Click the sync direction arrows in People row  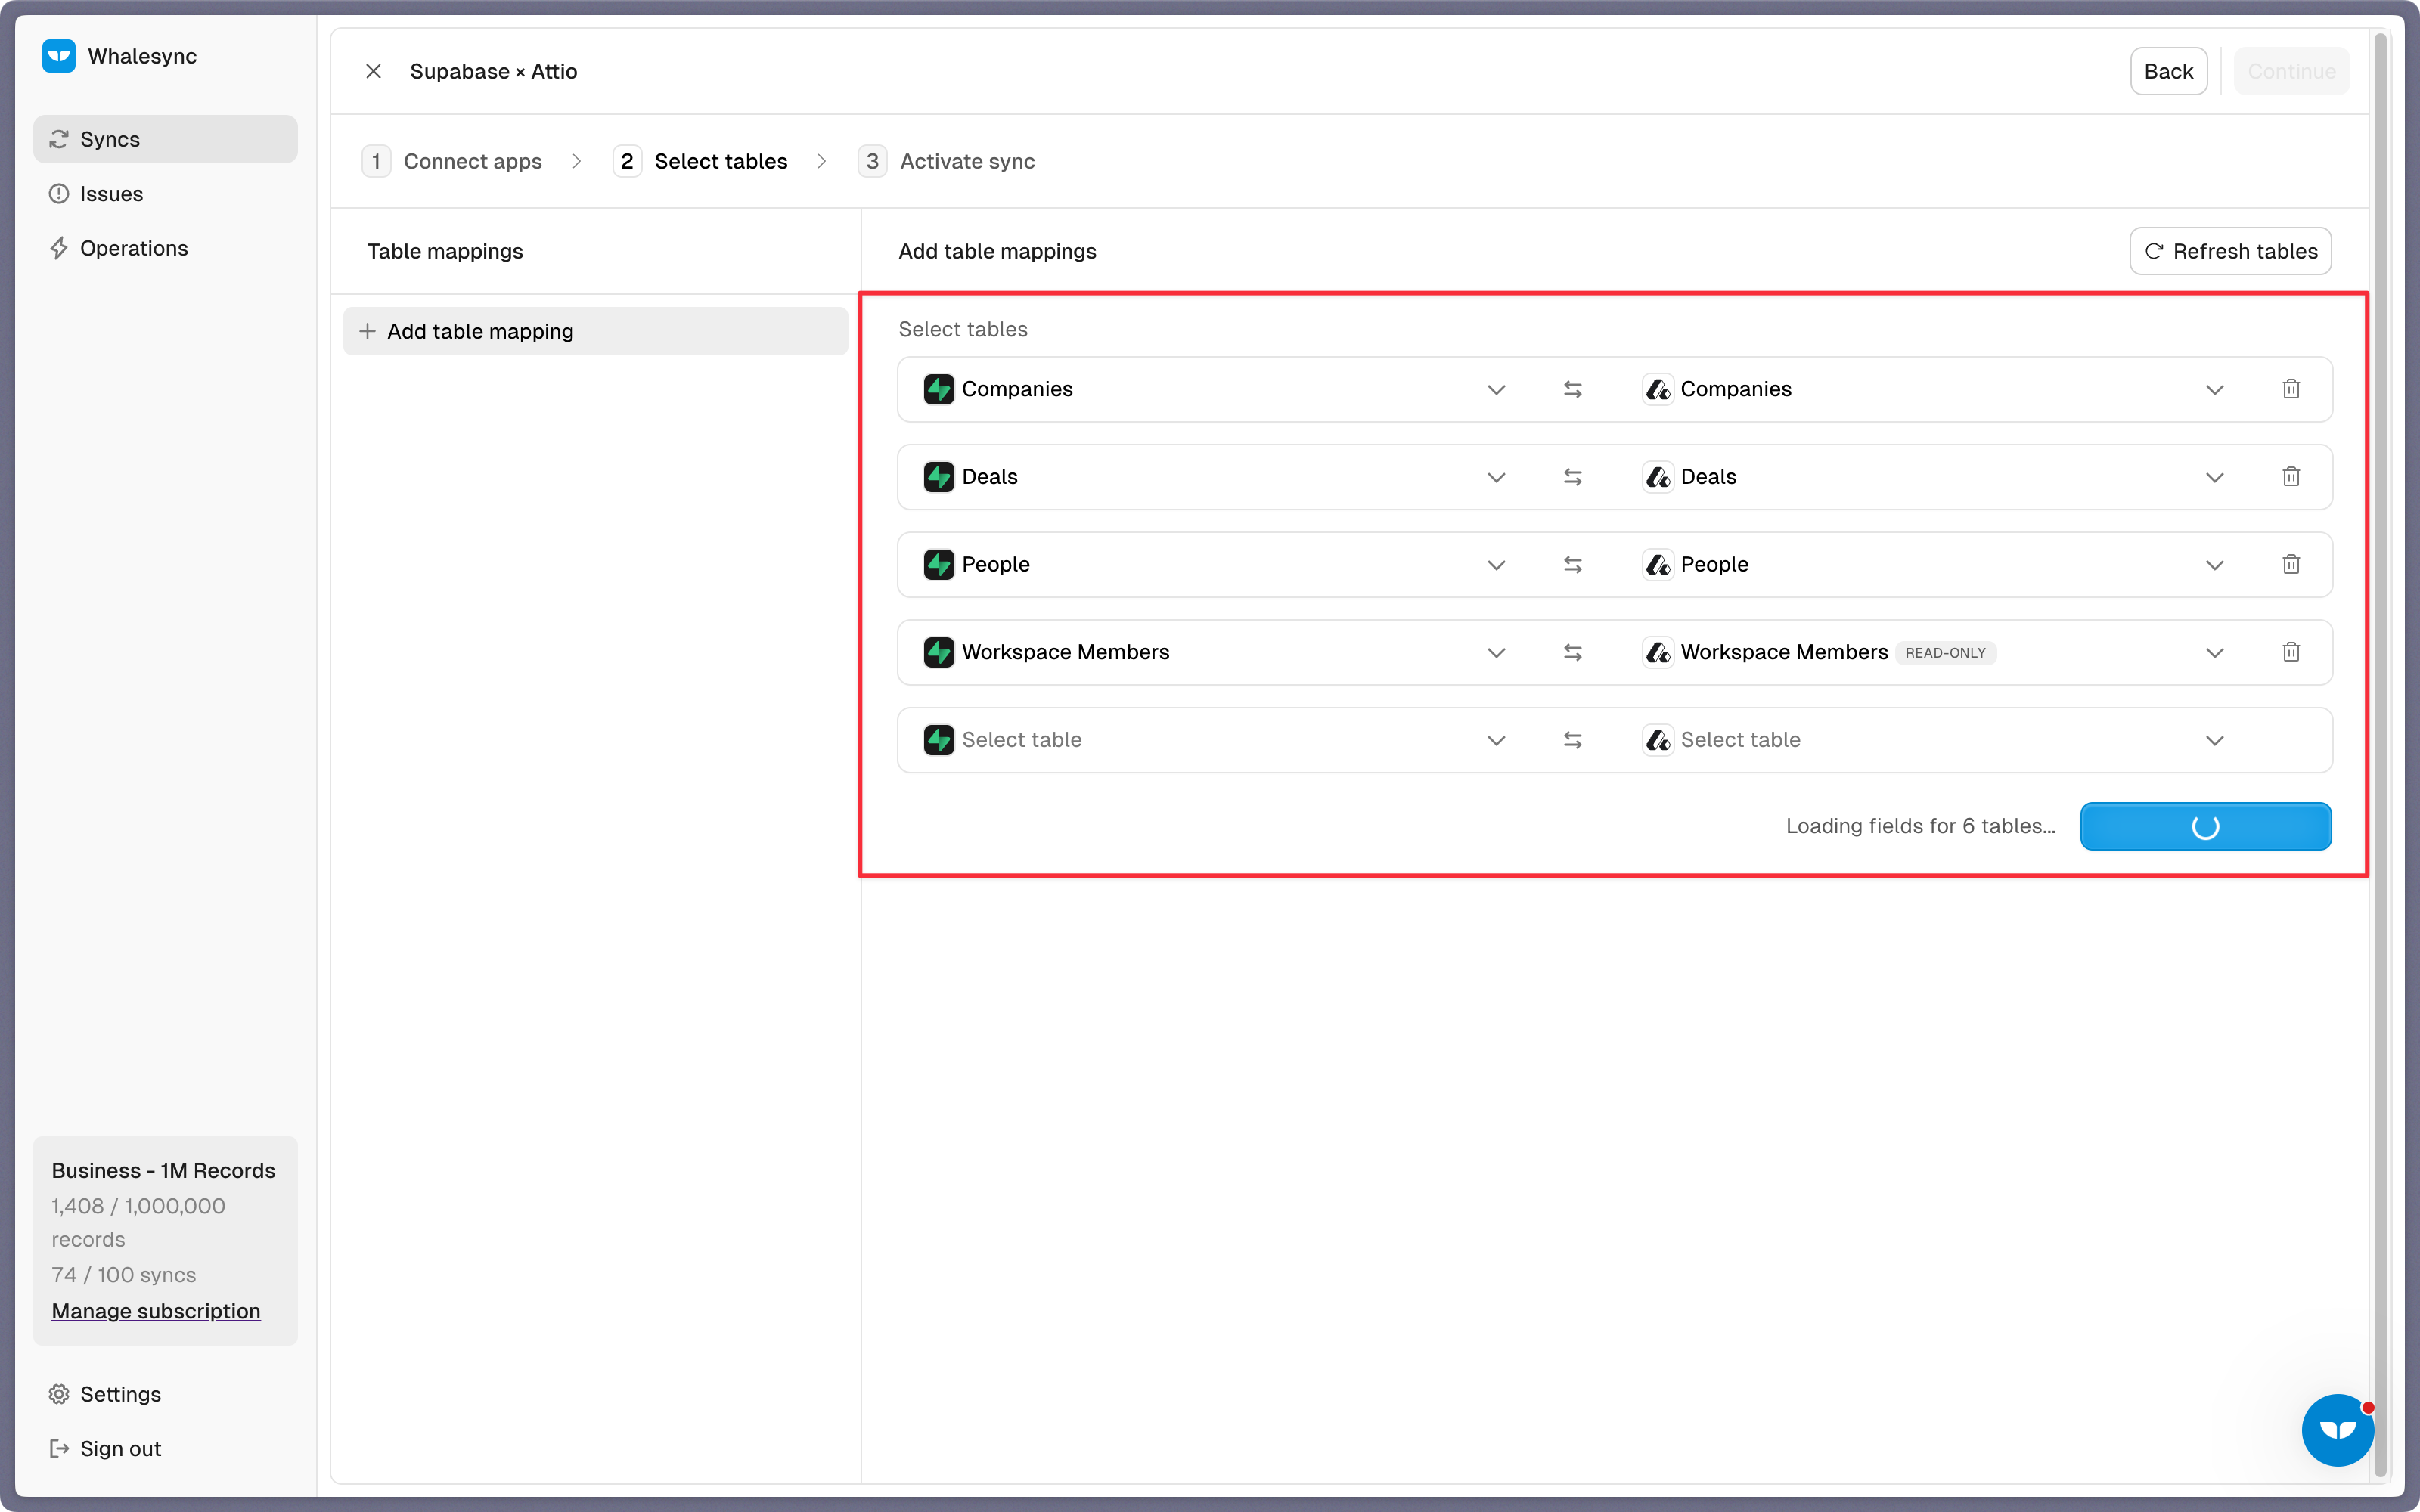[x=1572, y=565]
